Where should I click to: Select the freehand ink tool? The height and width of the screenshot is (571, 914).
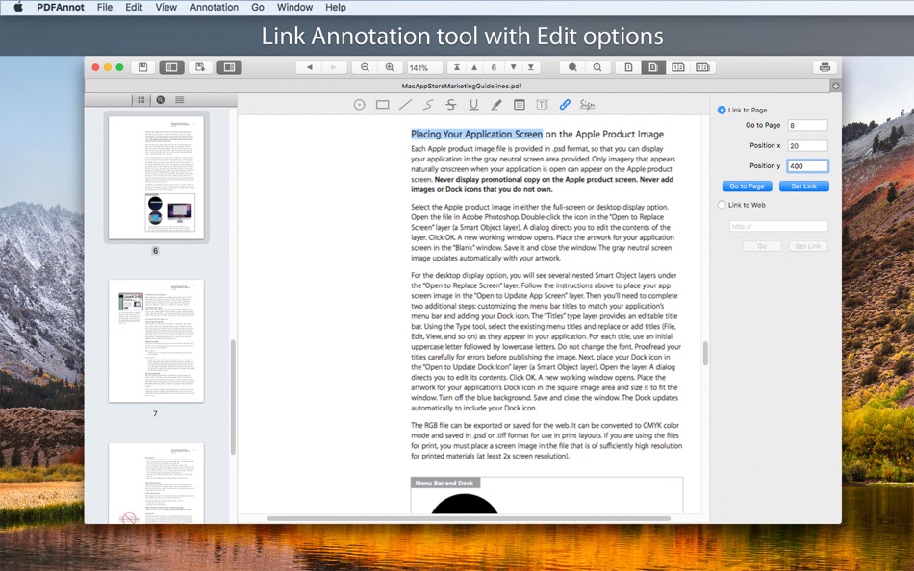point(428,105)
